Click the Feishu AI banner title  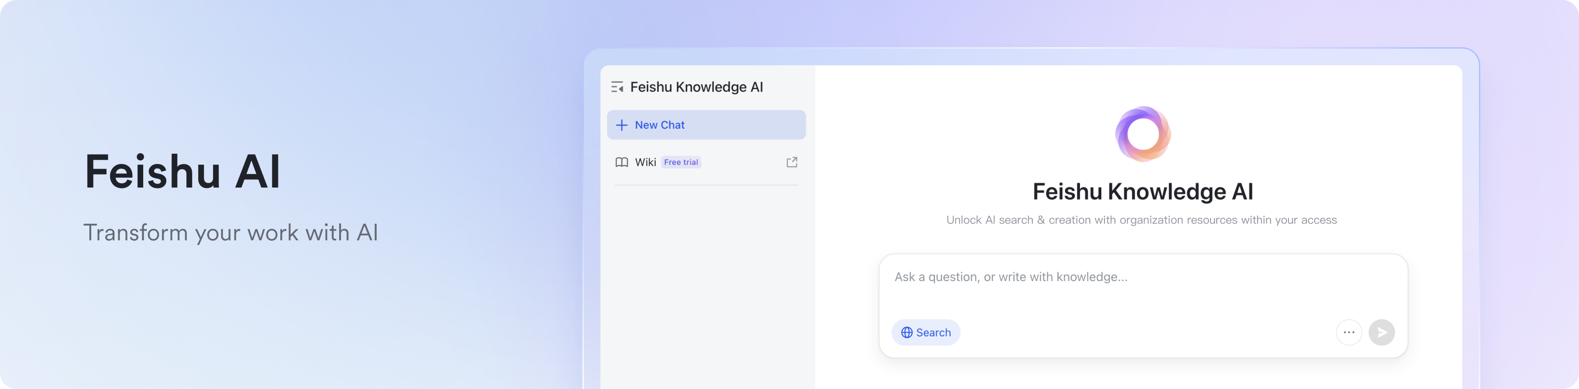183,171
